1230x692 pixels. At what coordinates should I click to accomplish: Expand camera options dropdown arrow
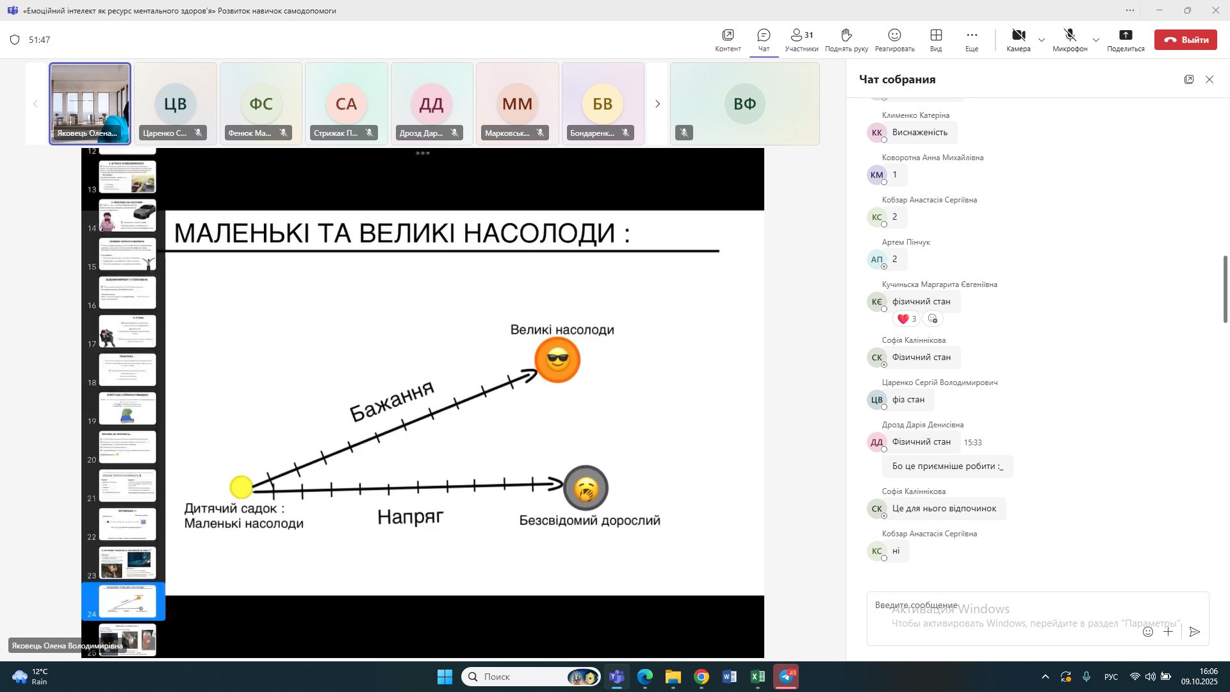click(1042, 40)
